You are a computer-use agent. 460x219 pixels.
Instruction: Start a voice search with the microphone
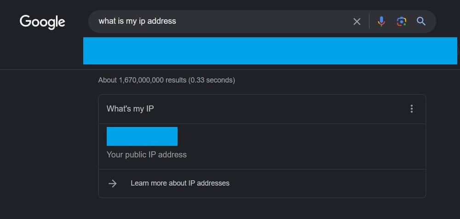click(381, 21)
